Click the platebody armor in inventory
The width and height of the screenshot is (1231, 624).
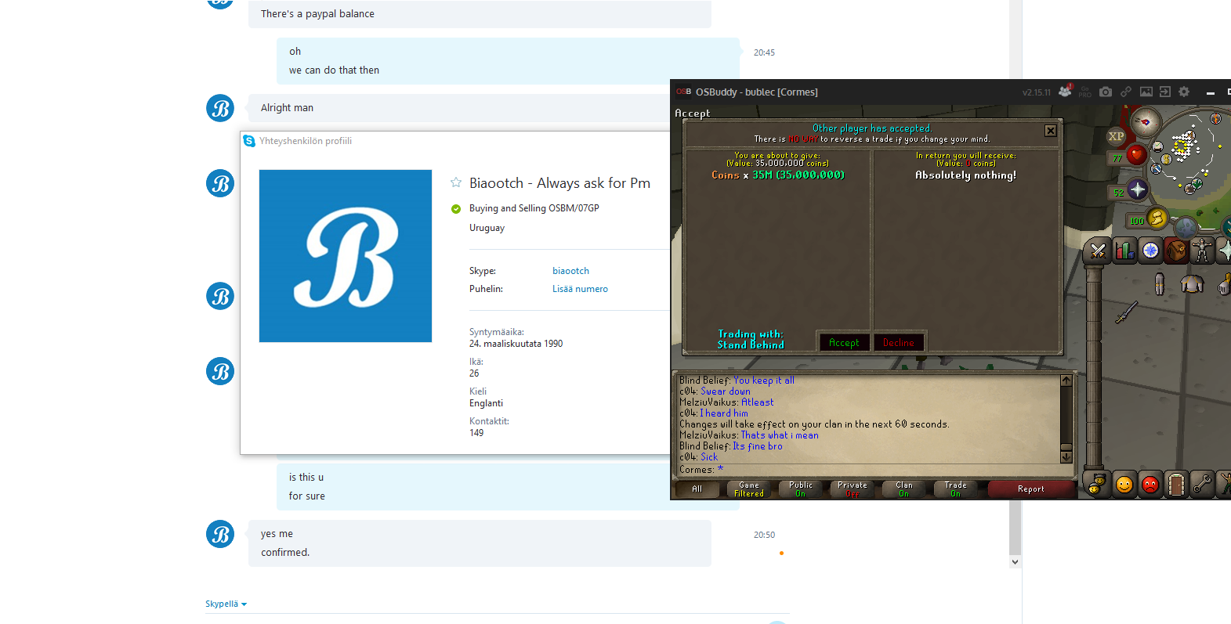pyautogui.click(x=1192, y=283)
